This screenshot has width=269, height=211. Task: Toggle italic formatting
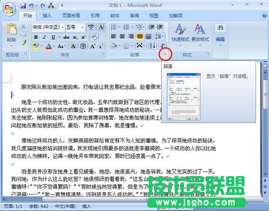[44, 37]
